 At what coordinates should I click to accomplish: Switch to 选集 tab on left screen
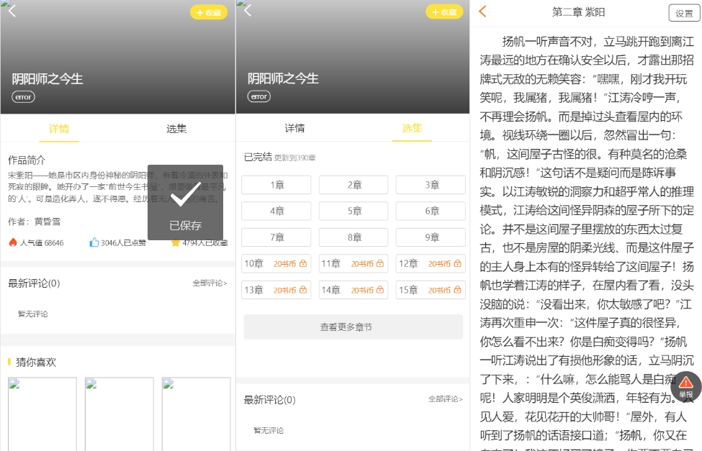coord(176,129)
